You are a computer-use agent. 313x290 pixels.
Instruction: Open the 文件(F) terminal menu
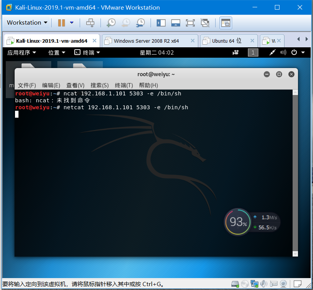pyautogui.click(x=27, y=85)
